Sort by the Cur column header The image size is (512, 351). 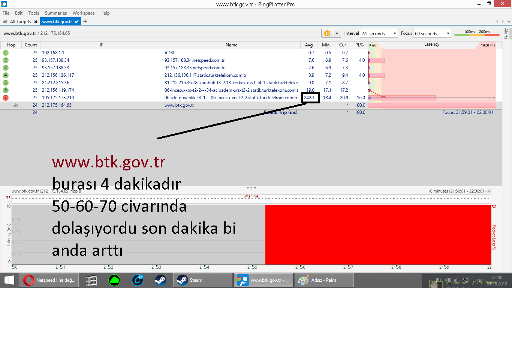343,45
